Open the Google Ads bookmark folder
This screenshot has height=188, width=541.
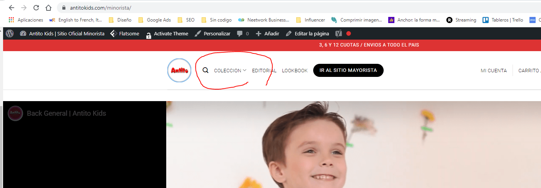(155, 20)
